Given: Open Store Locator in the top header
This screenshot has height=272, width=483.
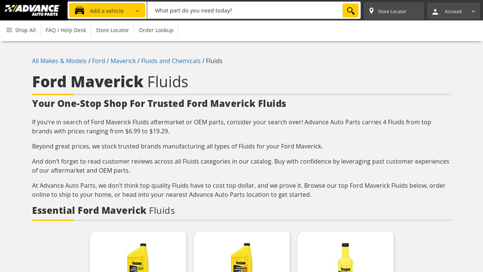Looking at the screenshot, I should point(394,11).
